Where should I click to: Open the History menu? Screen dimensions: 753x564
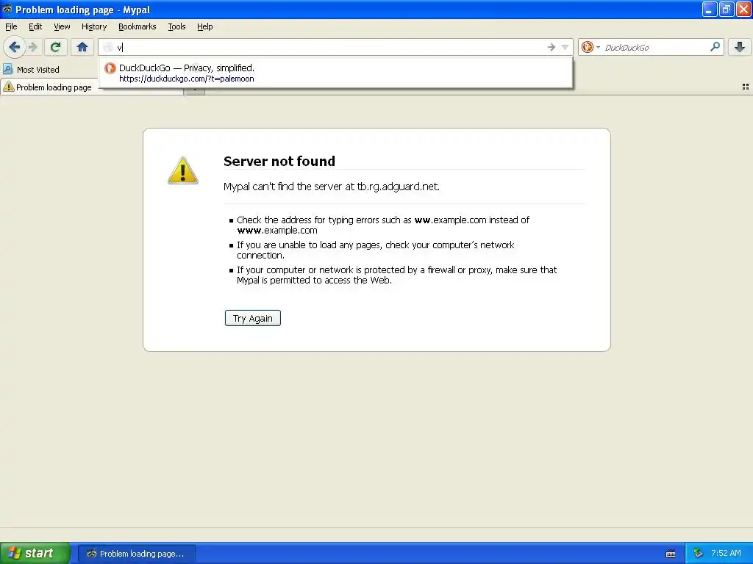coord(94,26)
